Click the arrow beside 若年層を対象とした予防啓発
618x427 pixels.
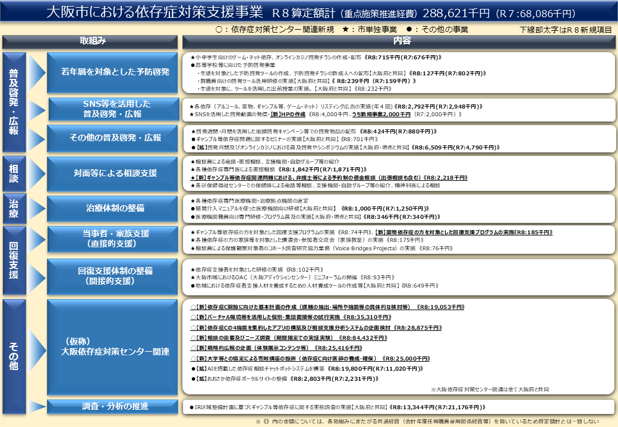(37, 72)
